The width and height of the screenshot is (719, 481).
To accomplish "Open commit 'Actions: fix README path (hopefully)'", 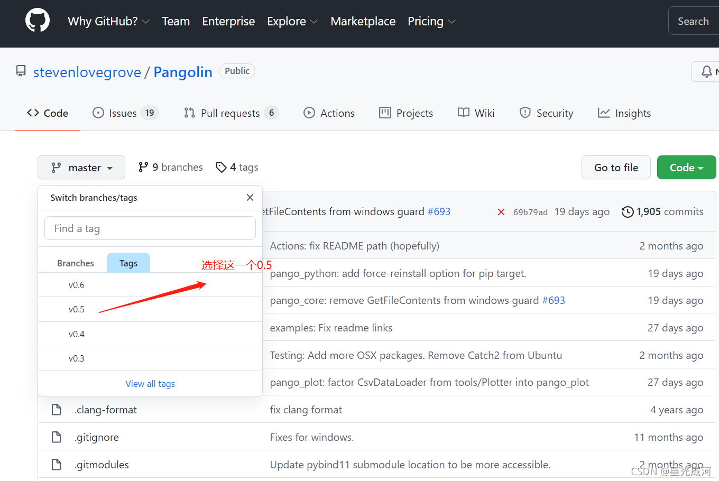I will coord(355,246).
